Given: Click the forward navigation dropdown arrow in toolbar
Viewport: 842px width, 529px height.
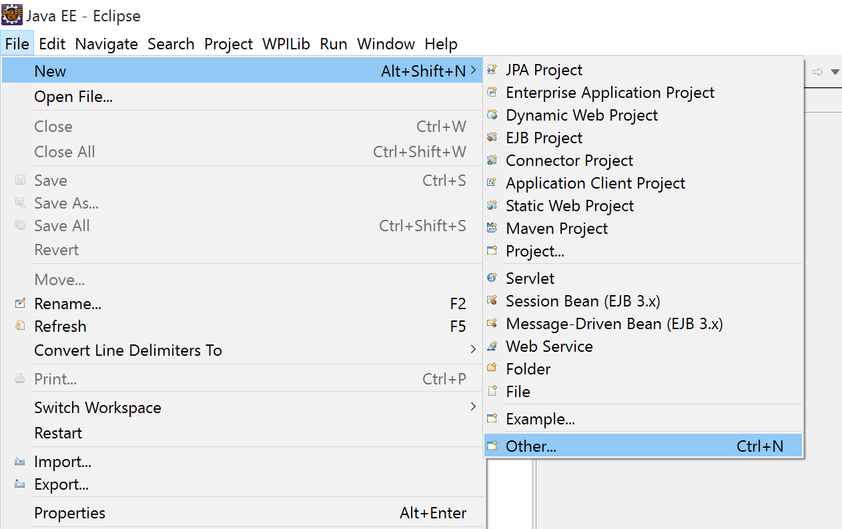Looking at the screenshot, I should [835, 71].
